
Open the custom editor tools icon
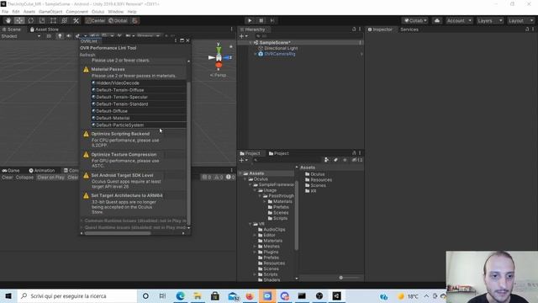tap(76, 20)
